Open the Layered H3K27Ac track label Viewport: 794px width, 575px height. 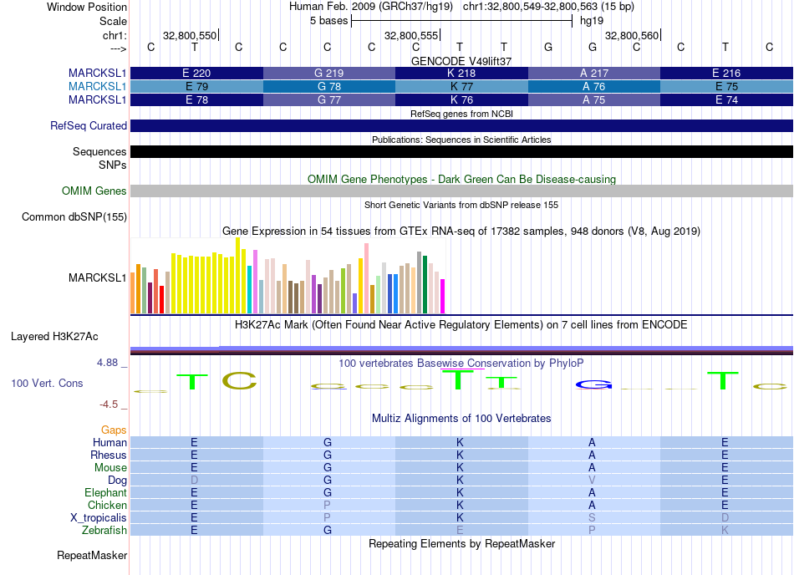point(54,337)
